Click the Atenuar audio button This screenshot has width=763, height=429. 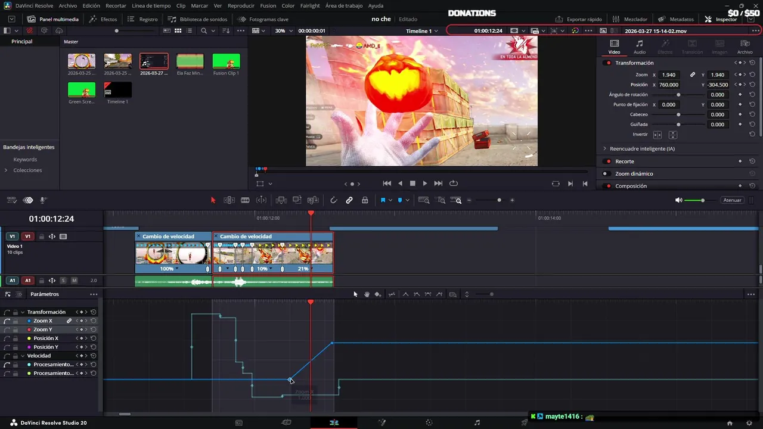[x=732, y=200]
